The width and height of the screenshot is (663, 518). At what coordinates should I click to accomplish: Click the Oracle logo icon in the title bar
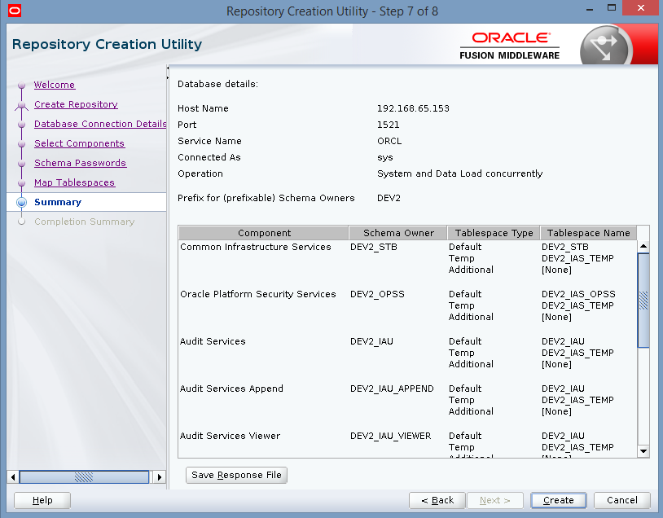pyautogui.click(x=15, y=11)
